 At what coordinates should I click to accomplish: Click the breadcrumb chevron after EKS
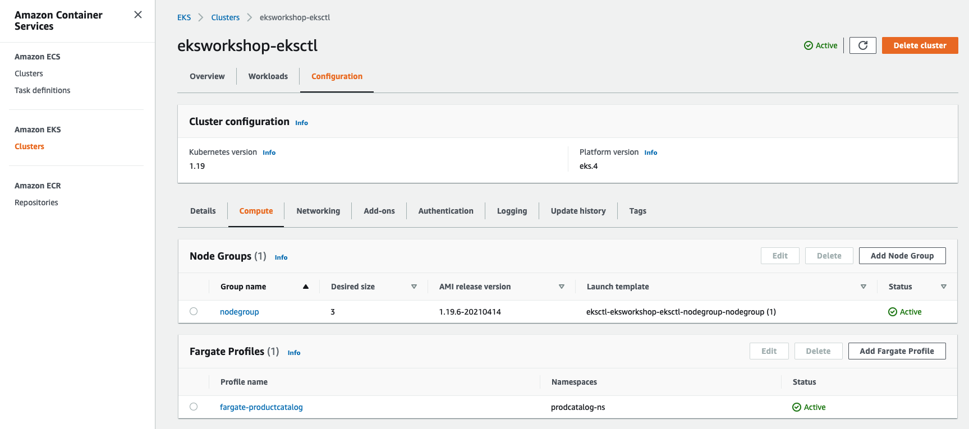pos(201,17)
